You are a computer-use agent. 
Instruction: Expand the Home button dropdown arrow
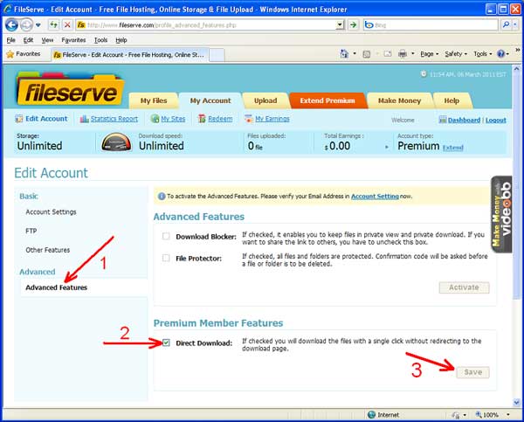coord(355,53)
